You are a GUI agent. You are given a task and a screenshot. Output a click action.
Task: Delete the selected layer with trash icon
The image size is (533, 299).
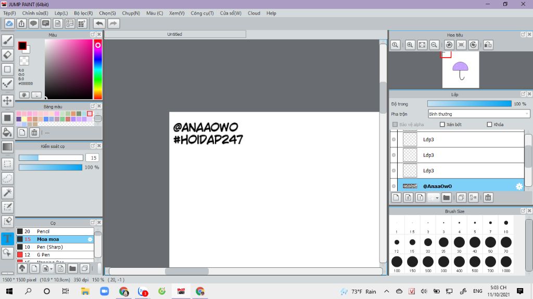[488, 198]
